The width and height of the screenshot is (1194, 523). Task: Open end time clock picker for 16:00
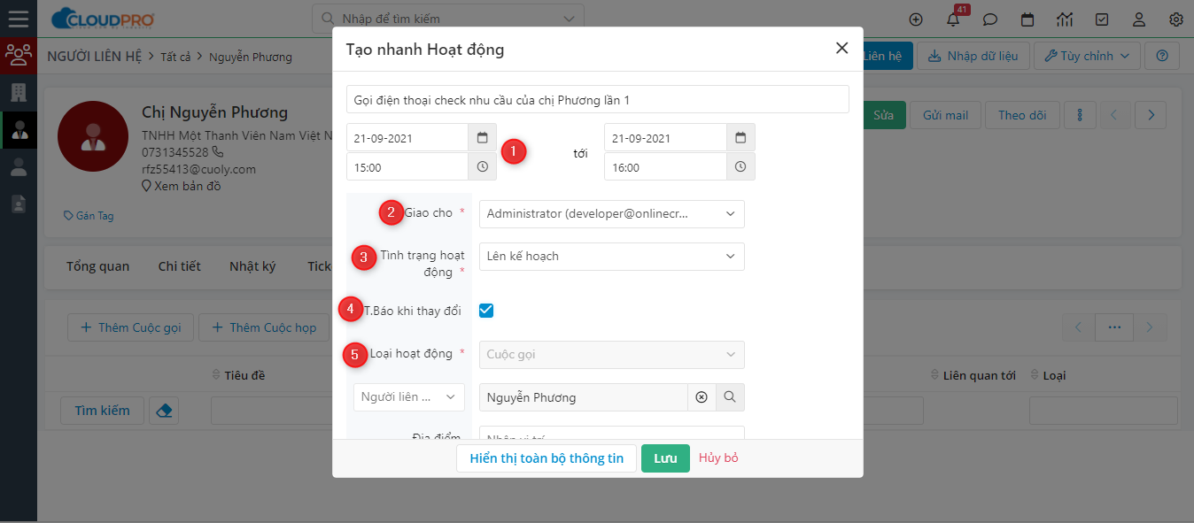point(740,166)
